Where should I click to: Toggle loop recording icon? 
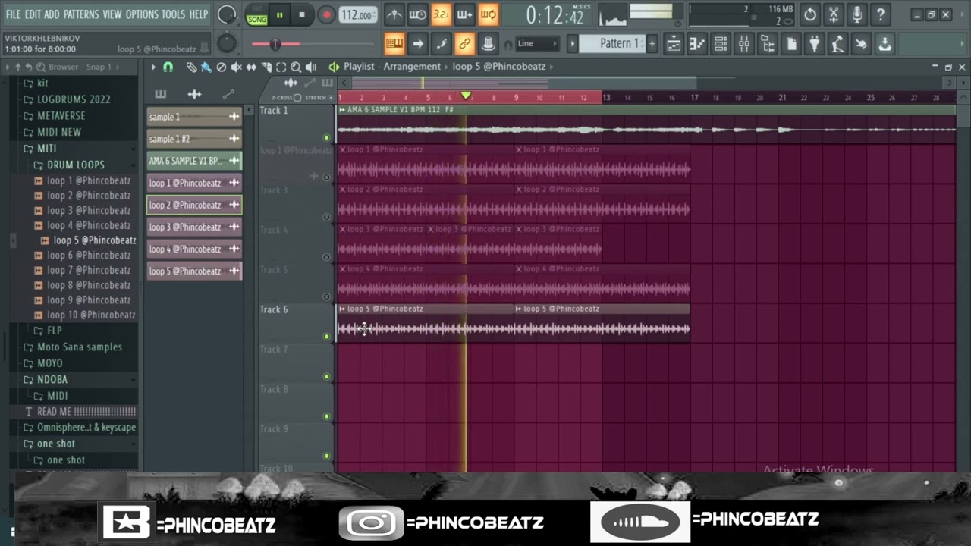click(489, 14)
